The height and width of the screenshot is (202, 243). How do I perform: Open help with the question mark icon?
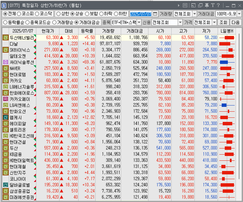point(218,5)
